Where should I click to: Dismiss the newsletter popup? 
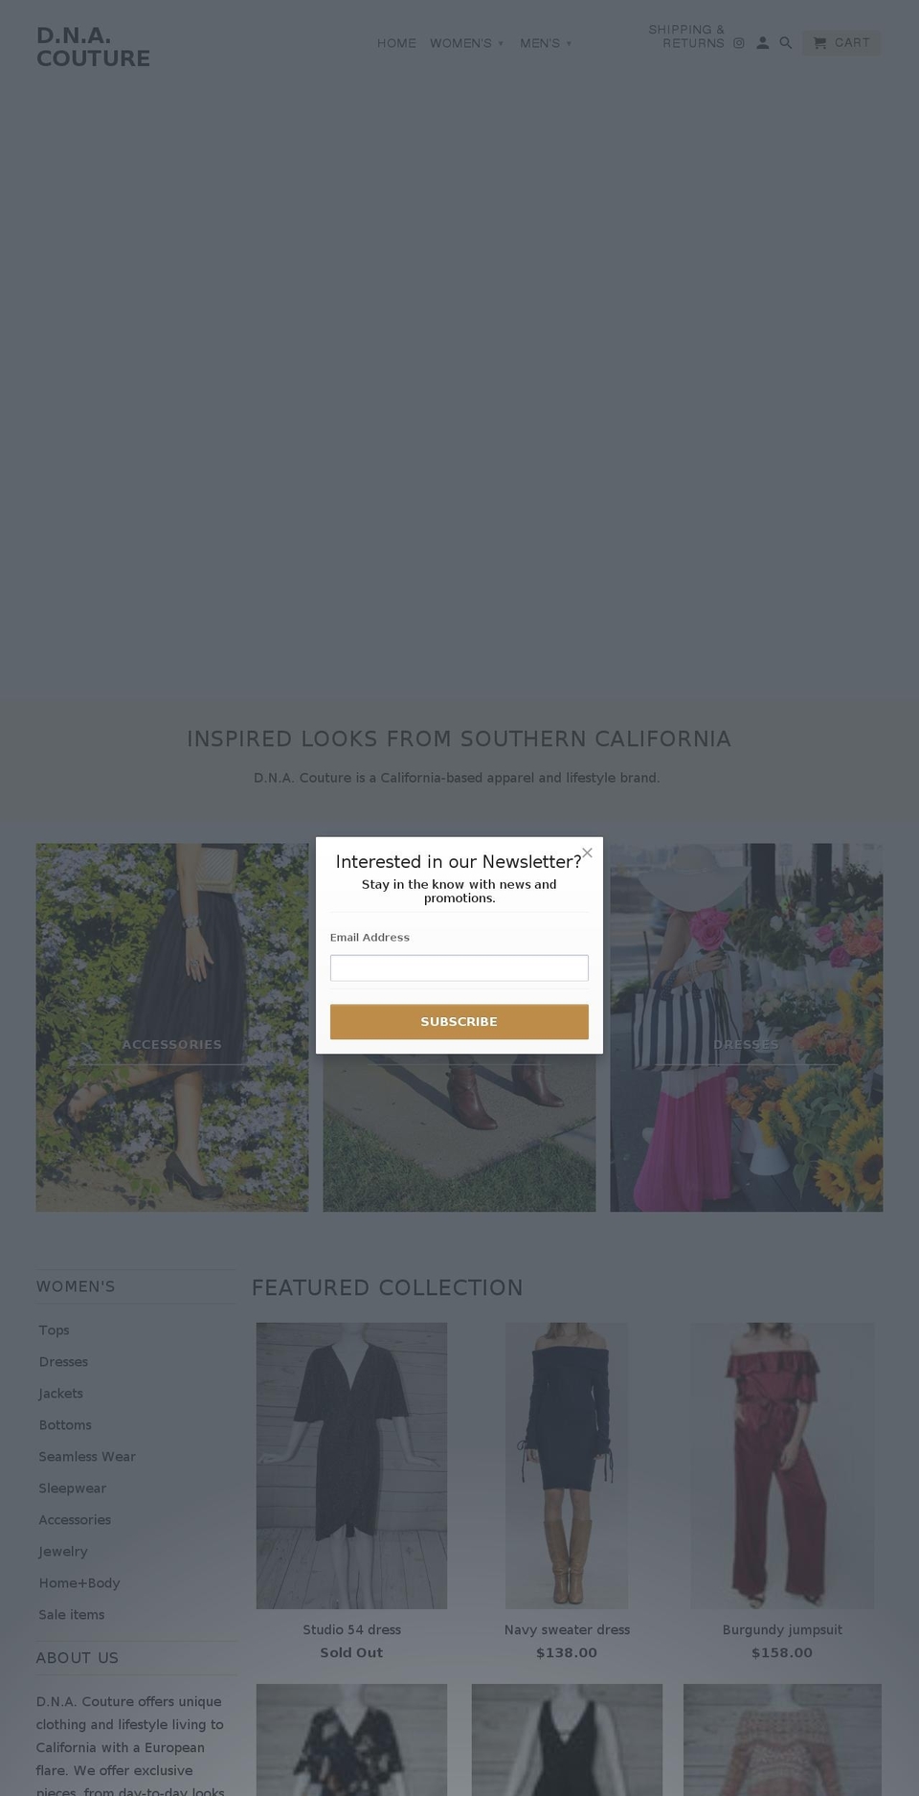click(587, 853)
